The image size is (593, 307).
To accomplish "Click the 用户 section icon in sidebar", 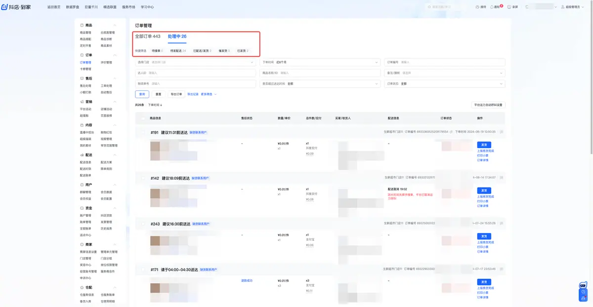I will pyautogui.click(x=82, y=185).
